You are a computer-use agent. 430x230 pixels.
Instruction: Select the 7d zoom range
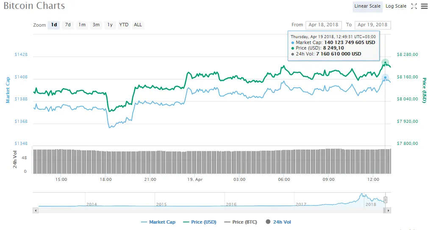68,25
